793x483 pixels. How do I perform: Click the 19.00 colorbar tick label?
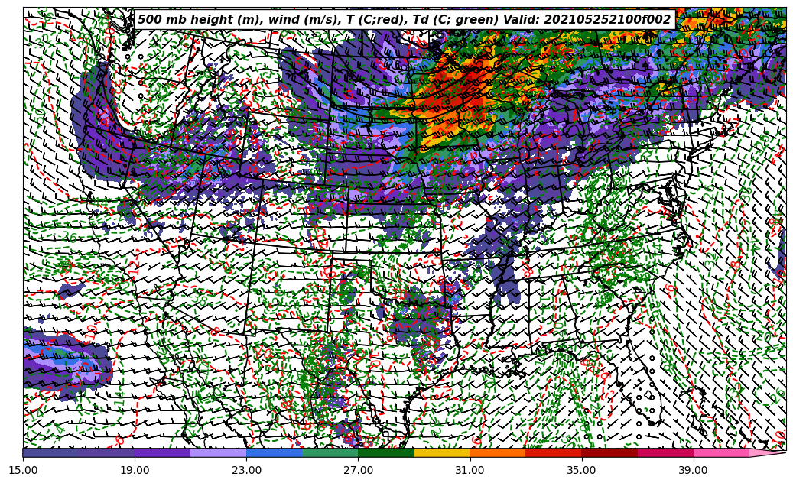pyautogui.click(x=135, y=470)
